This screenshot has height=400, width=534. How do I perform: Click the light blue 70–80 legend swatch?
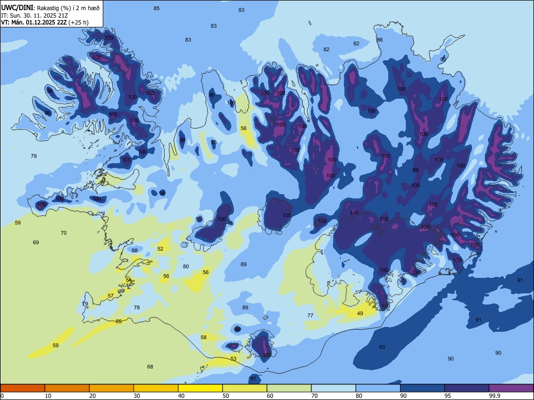(333, 388)
